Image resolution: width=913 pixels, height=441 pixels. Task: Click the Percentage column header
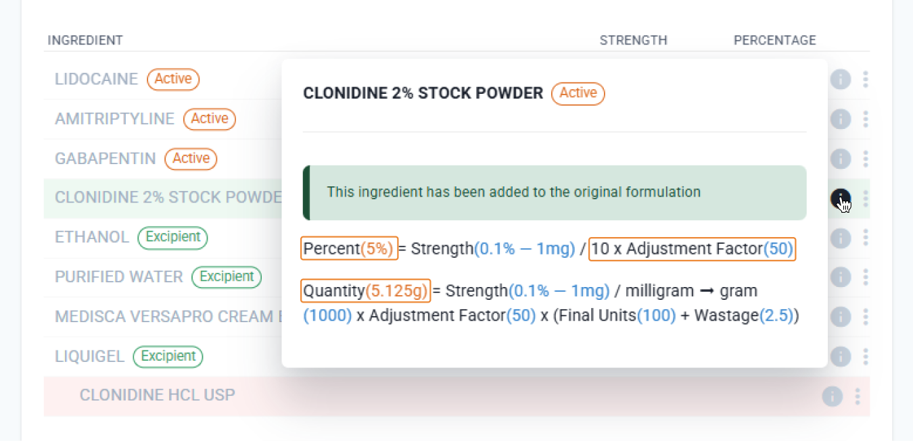pos(774,40)
